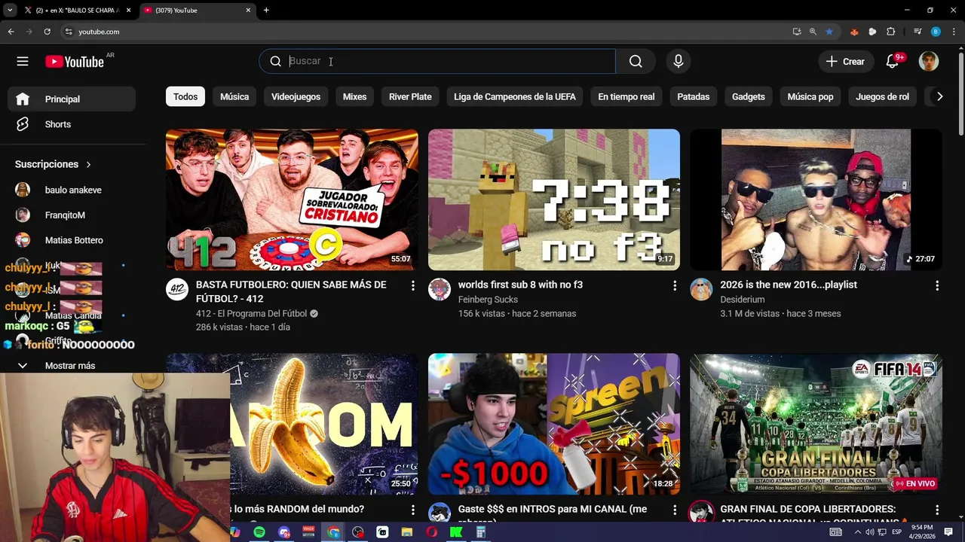
Task: Open Chrome media controls icon
Action: (918, 32)
